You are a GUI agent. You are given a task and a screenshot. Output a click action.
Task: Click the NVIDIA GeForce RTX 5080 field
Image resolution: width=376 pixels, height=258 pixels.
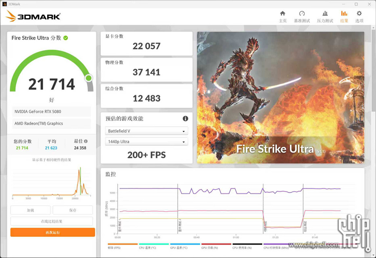click(x=51, y=112)
